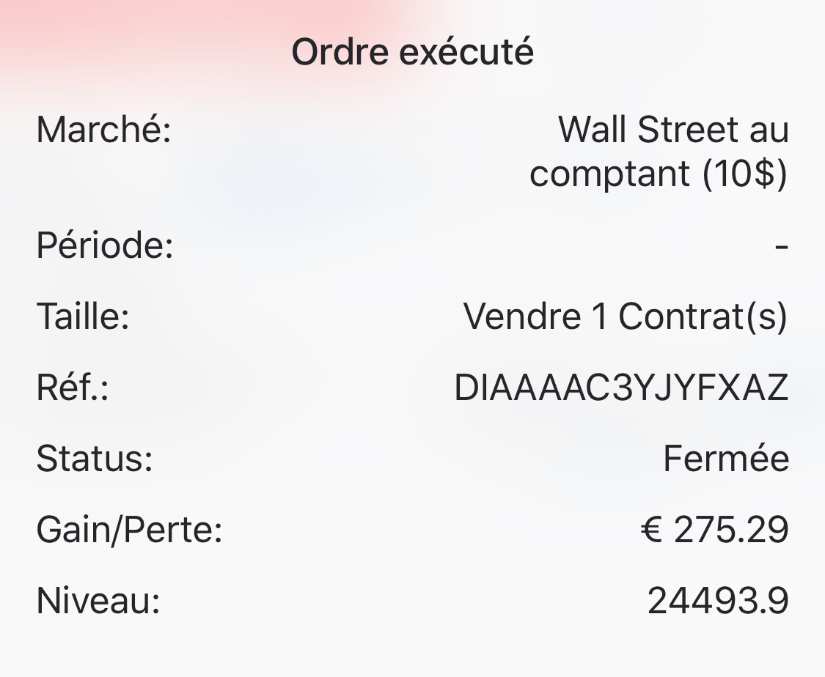The height and width of the screenshot is (677, 825).
Task: Select the "Contrat(s)" text
Action: click(x=703, y=317)
